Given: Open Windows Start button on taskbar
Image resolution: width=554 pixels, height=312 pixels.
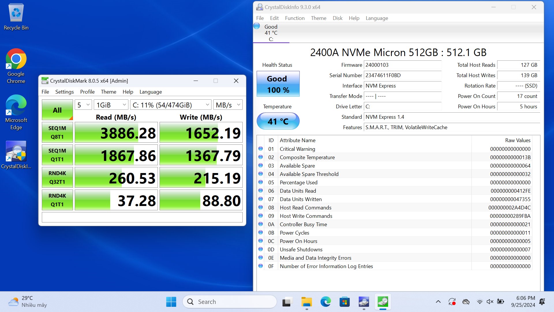Looking at the screenshot, I should coord(171,302).
